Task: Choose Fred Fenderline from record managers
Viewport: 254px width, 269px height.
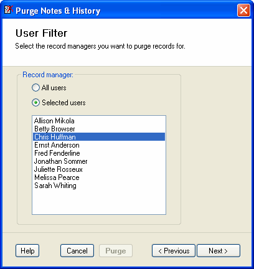Action: (x=99, y=153)
